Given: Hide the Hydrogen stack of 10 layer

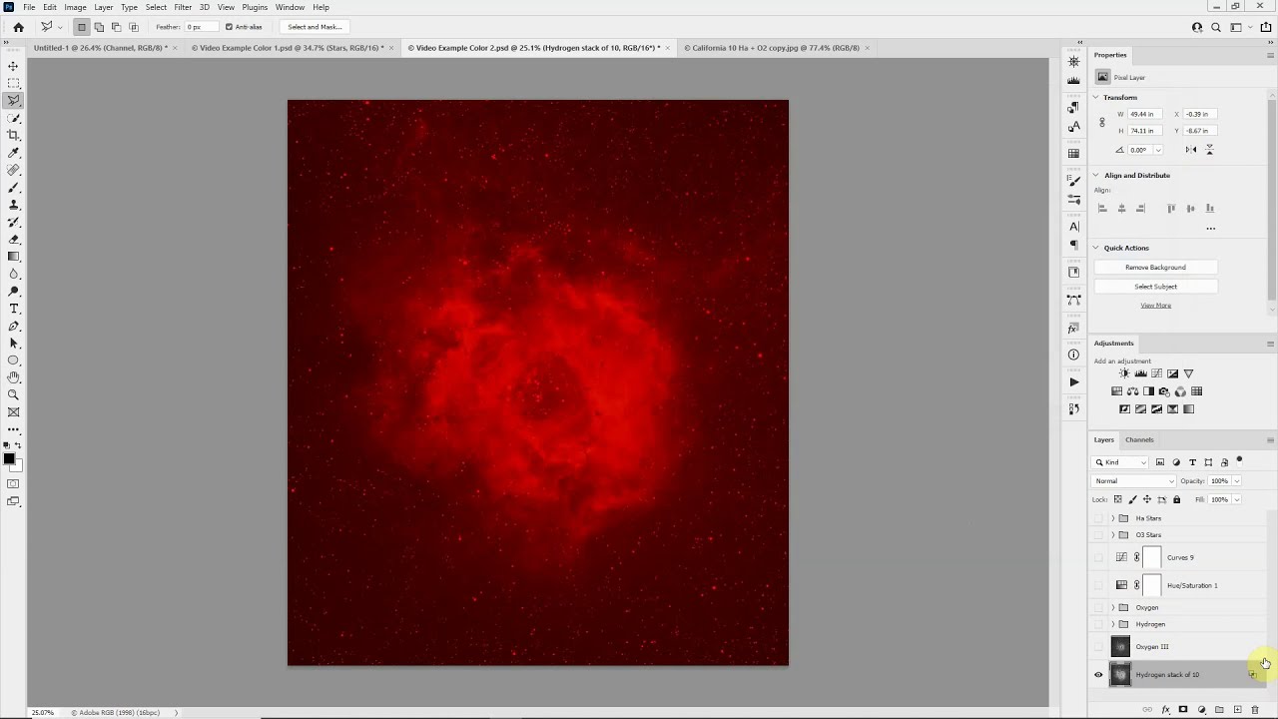Looking at the screenshot, I should point(1098,675).
